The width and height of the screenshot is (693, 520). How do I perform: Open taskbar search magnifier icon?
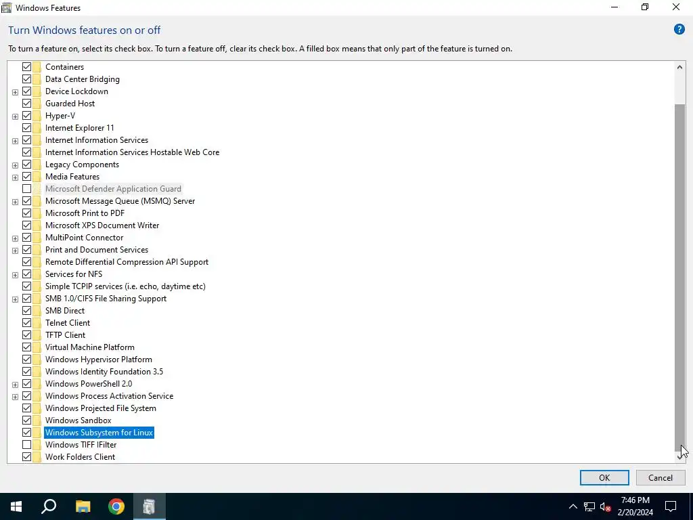click(x=49, y=506)
